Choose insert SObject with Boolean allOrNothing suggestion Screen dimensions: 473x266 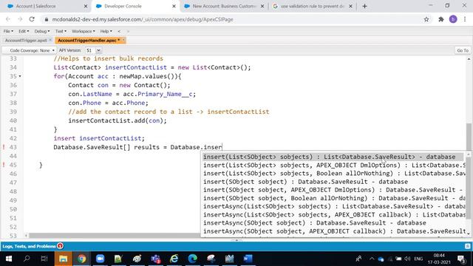tap(334, 198)
